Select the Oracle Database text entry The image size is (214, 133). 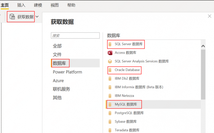127,70
